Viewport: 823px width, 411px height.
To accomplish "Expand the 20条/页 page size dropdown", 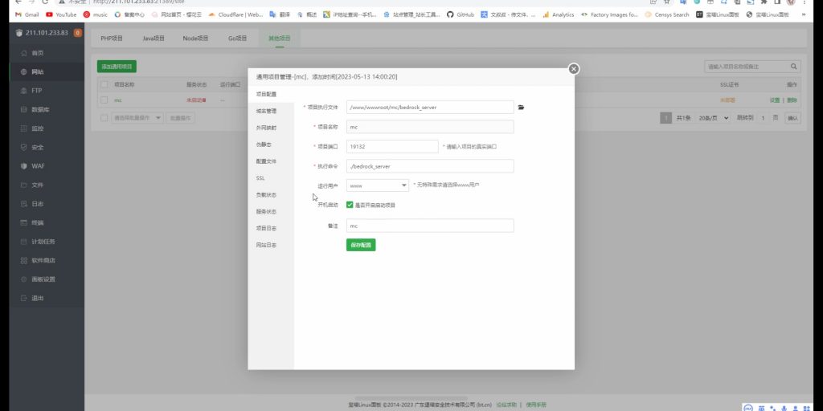I will [710, 118].
